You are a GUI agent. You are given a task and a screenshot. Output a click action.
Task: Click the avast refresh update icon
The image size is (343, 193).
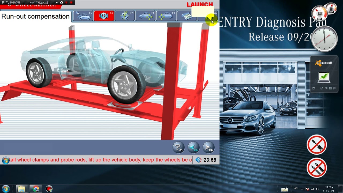(322, 88)
